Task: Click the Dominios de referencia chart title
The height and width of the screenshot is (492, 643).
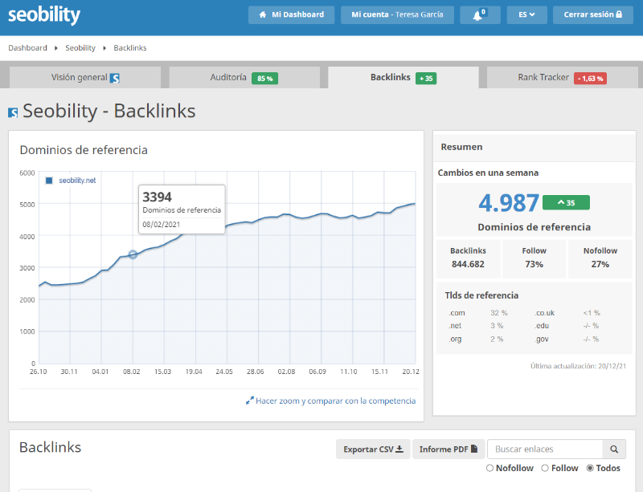Action: pyautogui.click(x=84, y=150)
